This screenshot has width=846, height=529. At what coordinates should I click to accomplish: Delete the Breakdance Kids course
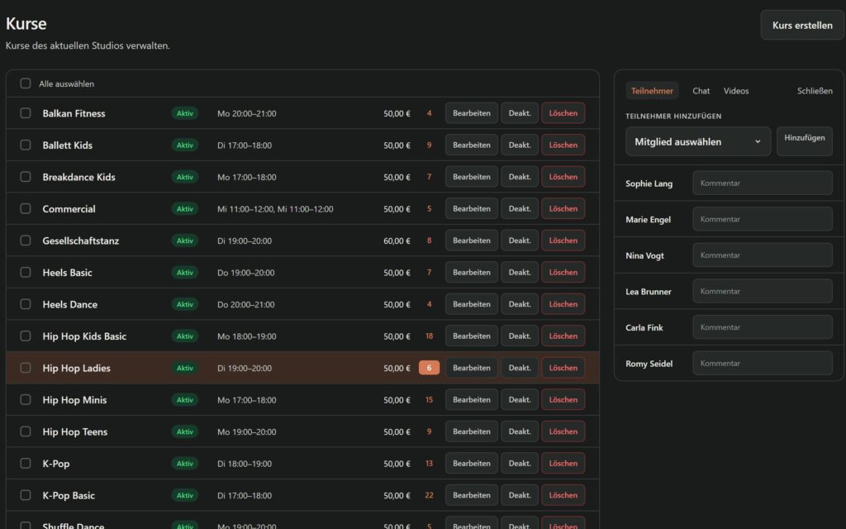563,177
